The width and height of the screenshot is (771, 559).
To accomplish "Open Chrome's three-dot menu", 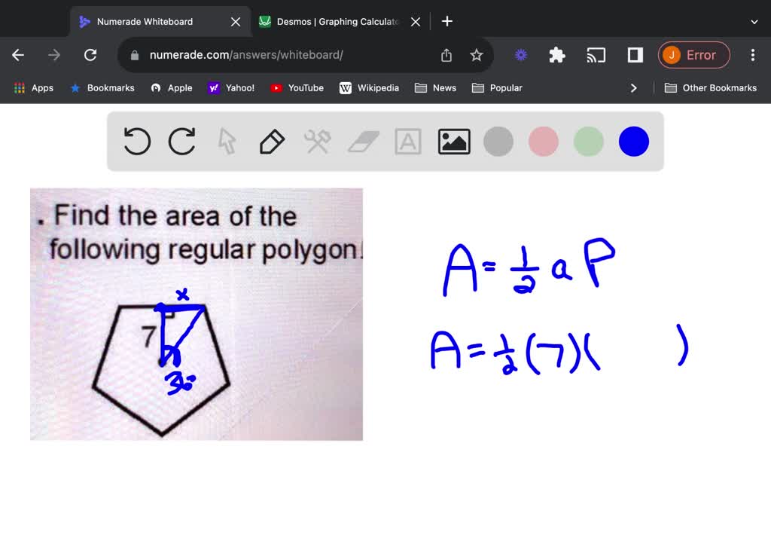I will coord(752,55).
